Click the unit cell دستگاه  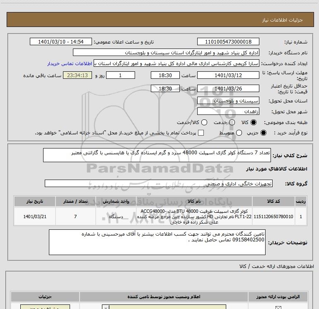coord(116,217)
